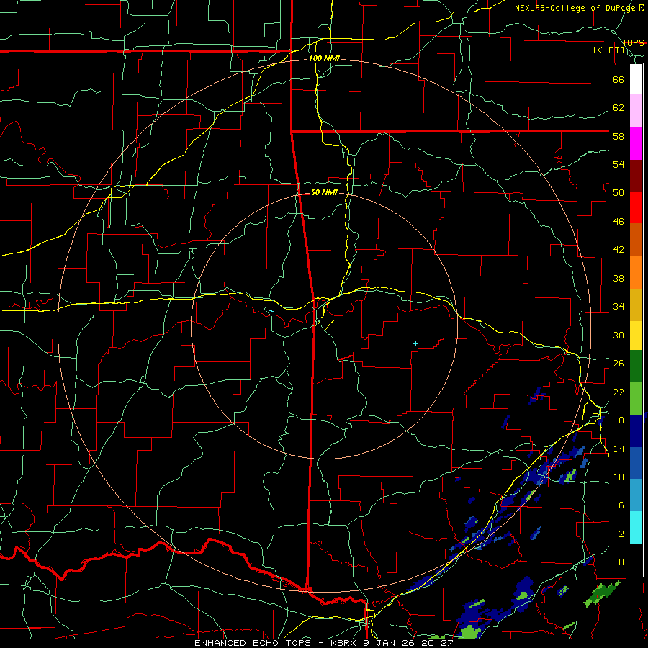
Task: Click the light pink legend swatch
Action: coord(636,110)
